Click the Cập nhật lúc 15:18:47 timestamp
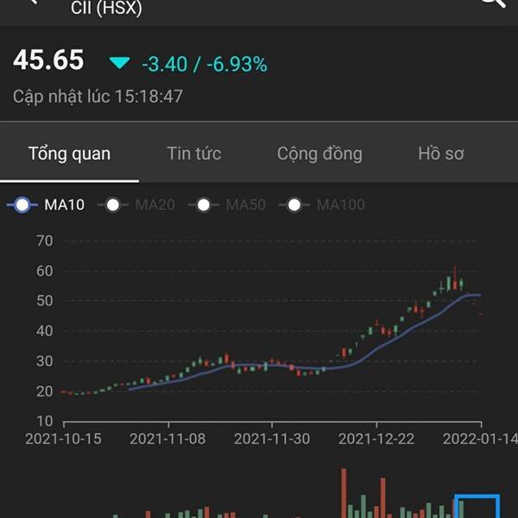The image size is (518, 518). 98,97
